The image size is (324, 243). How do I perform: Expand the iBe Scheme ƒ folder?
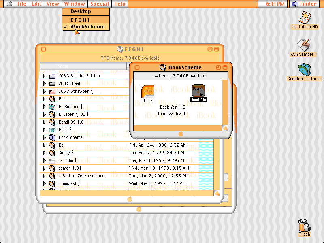[45, 107]
